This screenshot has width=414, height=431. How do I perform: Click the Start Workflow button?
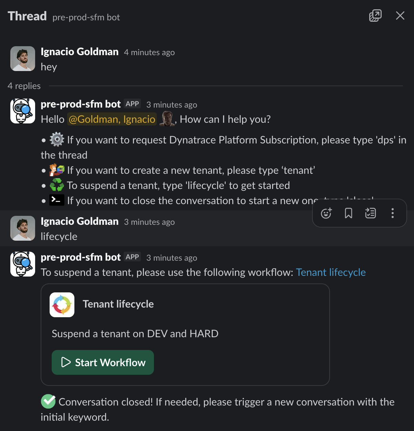[x=103, y=362]
